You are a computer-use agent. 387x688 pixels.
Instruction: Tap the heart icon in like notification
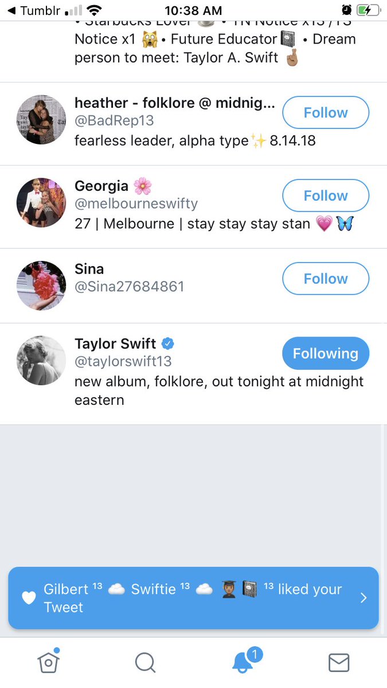[x=29, y=598]
